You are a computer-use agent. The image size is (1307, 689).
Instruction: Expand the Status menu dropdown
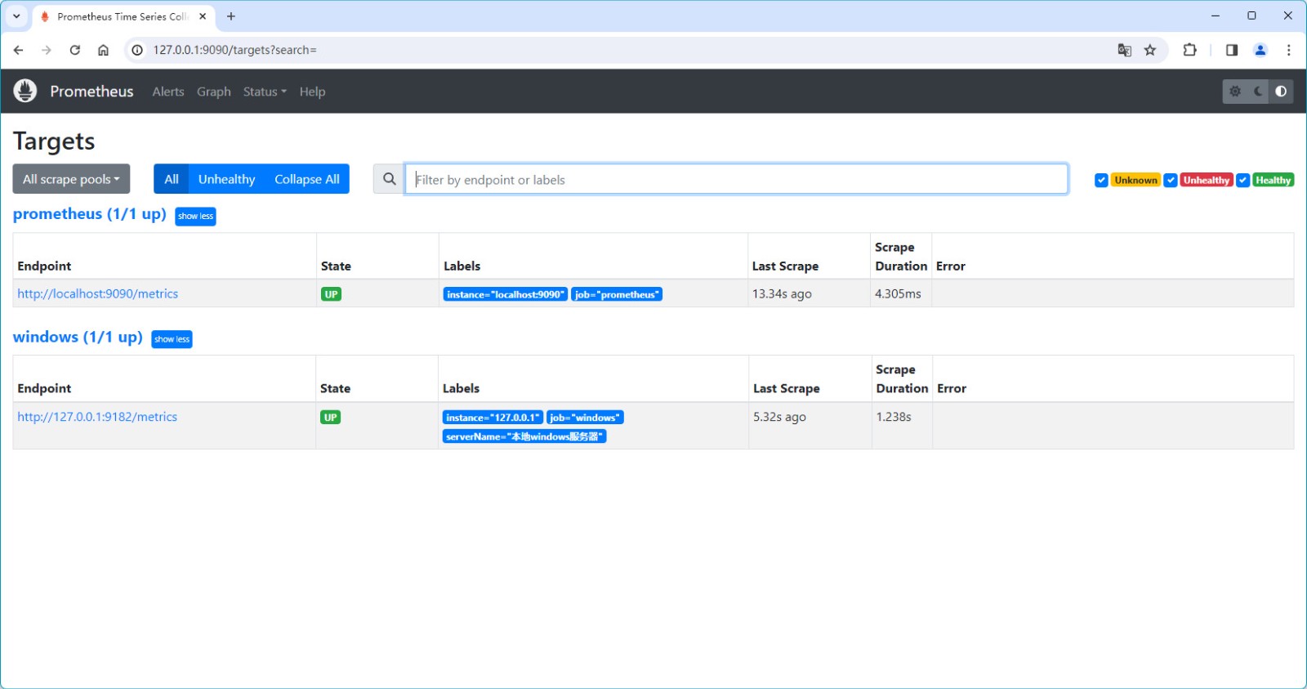[265, 92]
